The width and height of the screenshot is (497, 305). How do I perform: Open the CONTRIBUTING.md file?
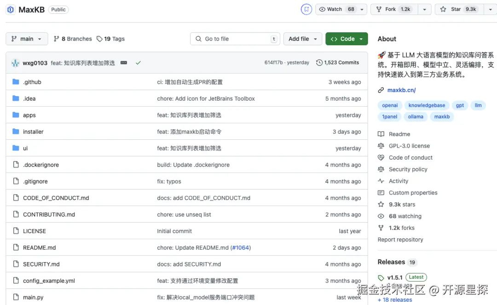(x=49, y=214)
